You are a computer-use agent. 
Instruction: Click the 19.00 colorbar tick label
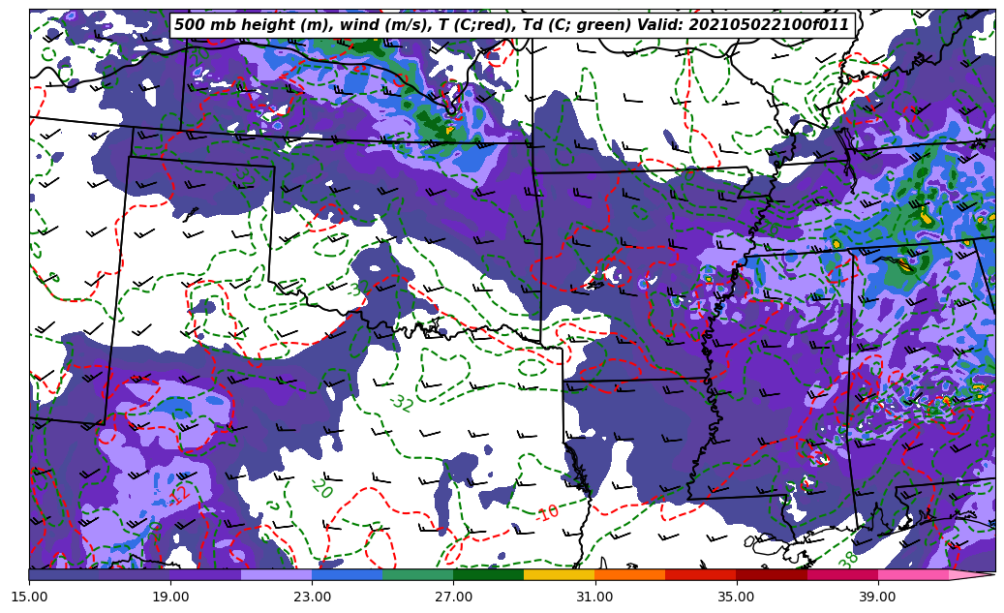170,597
